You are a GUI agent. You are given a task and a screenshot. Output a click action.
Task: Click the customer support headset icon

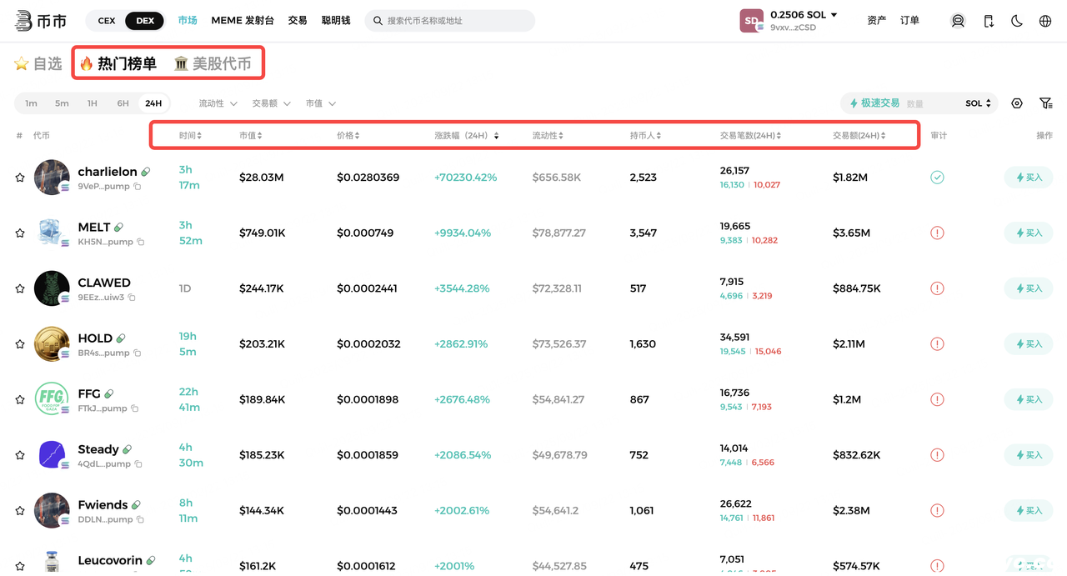coord(958,21)
